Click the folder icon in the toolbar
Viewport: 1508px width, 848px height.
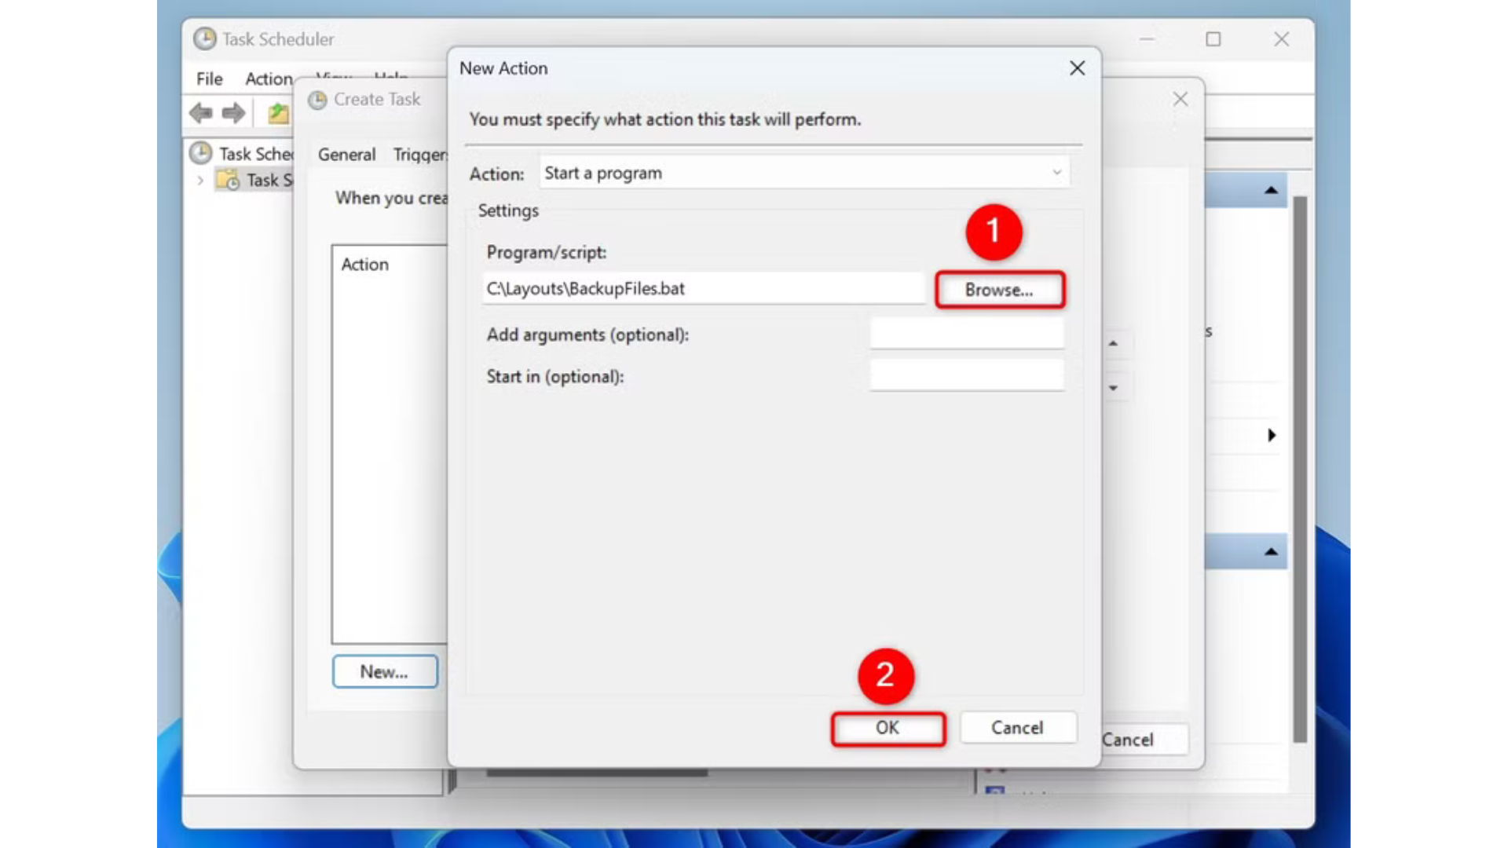pyautogui.click(x=276, y=113)
